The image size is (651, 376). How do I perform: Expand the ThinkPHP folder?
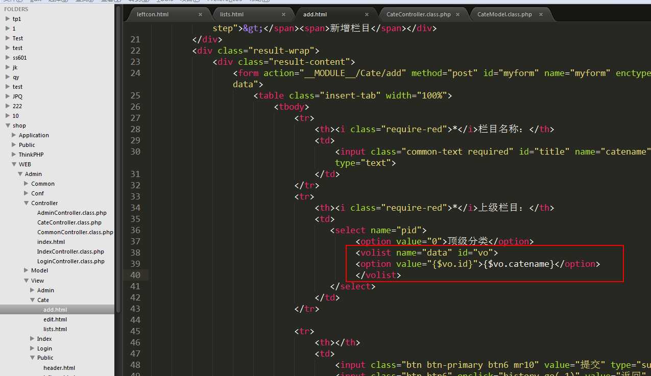[x=14, y=155]
